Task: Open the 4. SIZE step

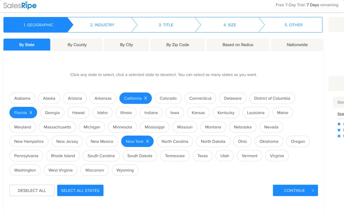Action: point(230,25)
